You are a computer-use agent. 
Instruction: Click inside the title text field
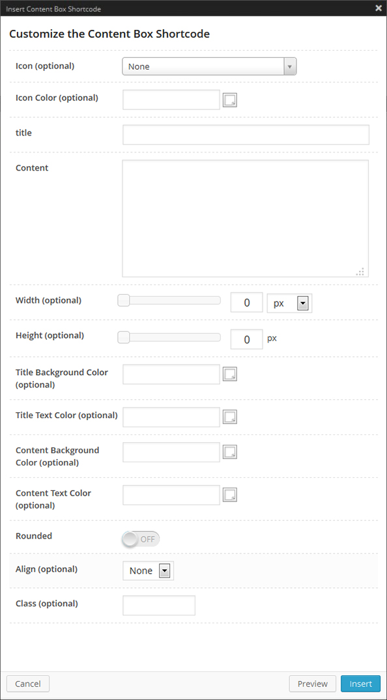[246, 134]
